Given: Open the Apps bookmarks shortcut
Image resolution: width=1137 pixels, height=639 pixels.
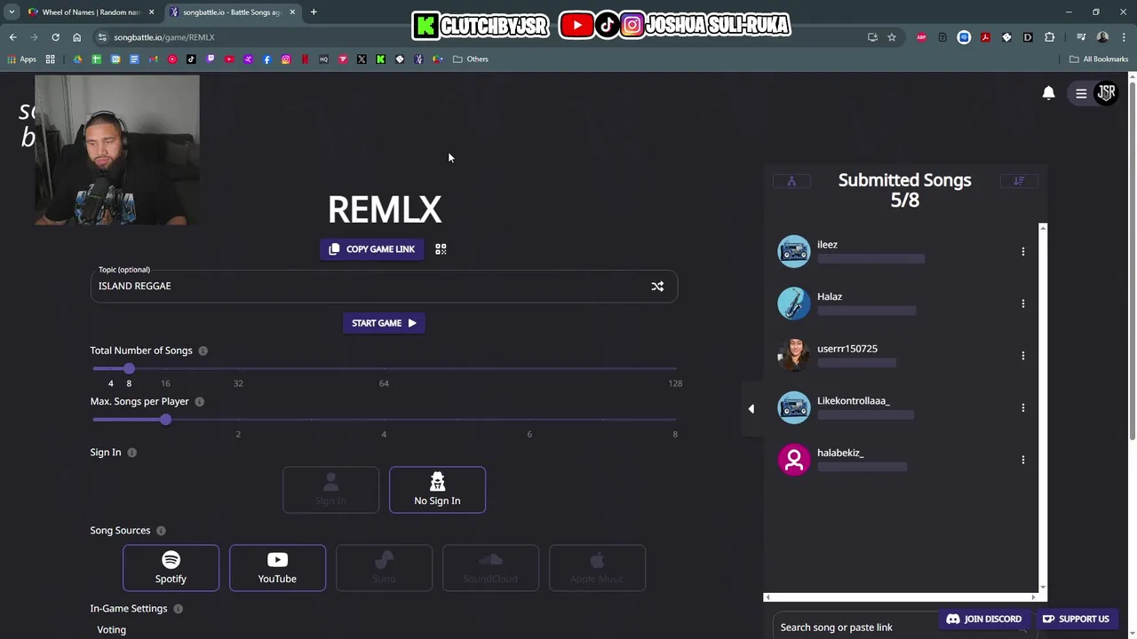Looking at the screenshot, I should [21, 59].
